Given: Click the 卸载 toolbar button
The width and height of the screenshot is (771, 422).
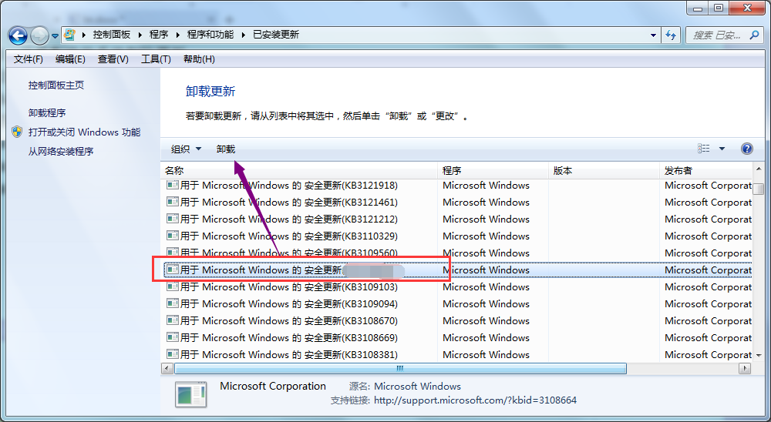Looking at the screenshot, I should pyautogui.click(x=226, y=149).
